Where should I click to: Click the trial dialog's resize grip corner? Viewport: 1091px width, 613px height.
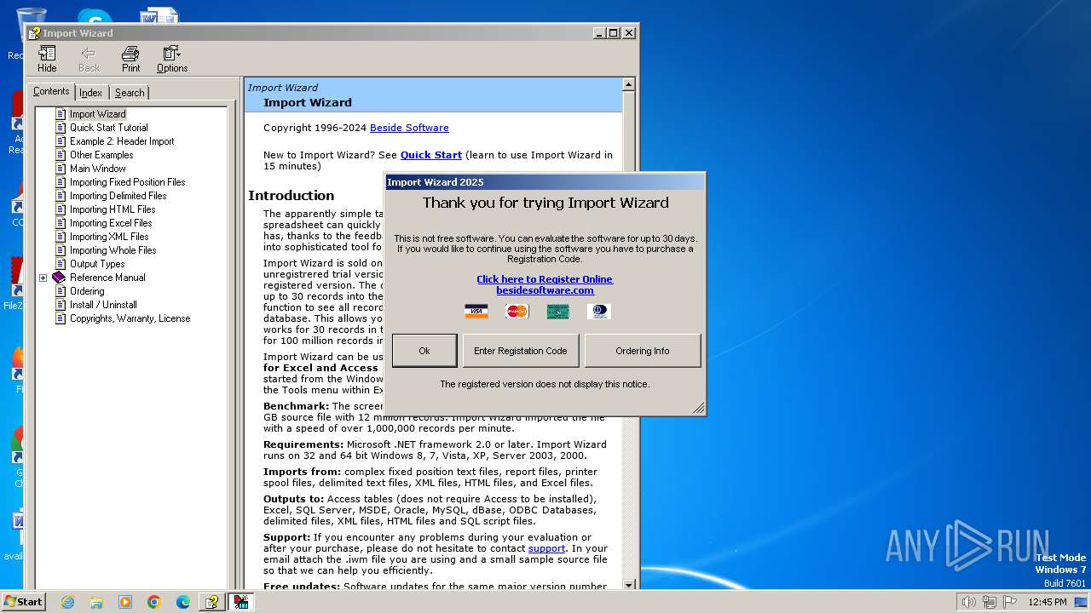click(x=699, y=409)
